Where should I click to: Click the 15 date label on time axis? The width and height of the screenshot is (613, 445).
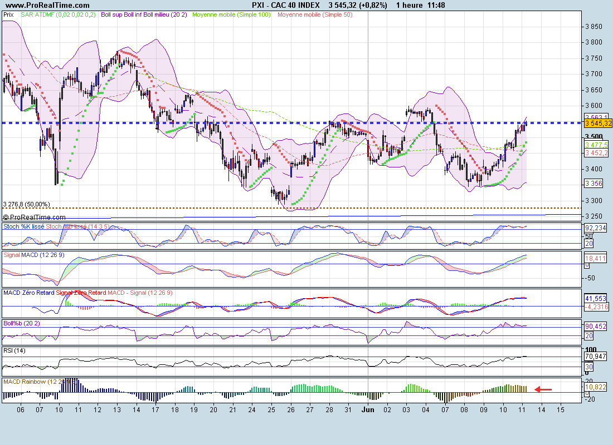[x=561, y=410]
